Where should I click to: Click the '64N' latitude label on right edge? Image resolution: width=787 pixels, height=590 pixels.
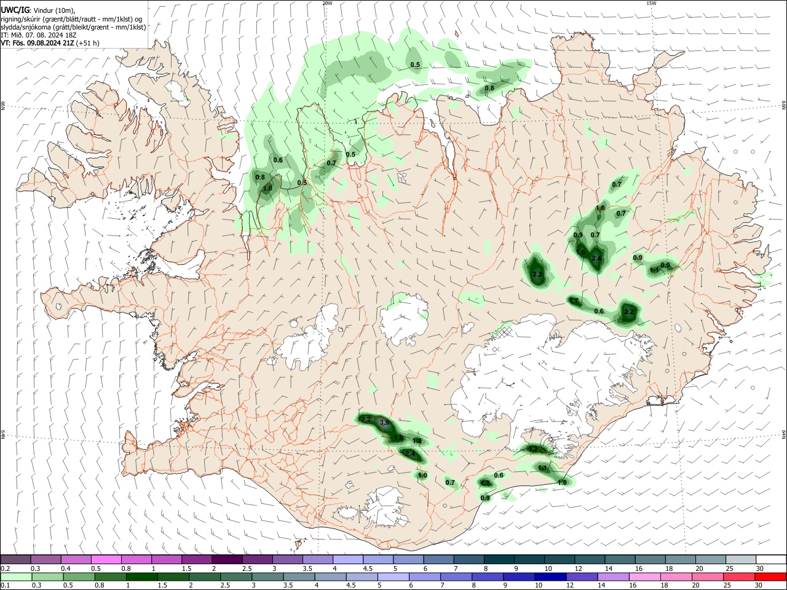784,434
